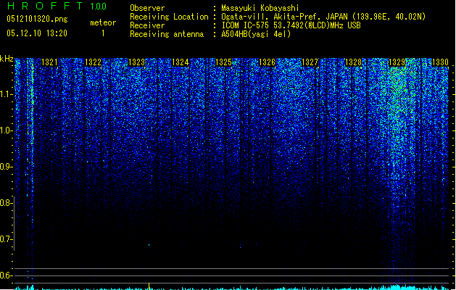The image size is (456, 290).
Task: Click the meteor count value 1
Action: tap(103, 33)
